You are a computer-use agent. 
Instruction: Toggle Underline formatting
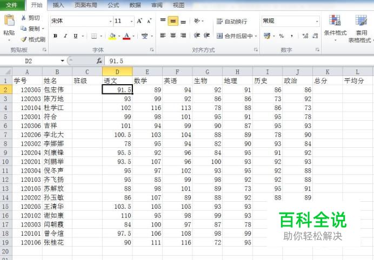click(76, 36)
